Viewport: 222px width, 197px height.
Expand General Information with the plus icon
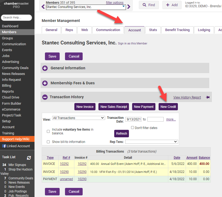click(45, 68)
